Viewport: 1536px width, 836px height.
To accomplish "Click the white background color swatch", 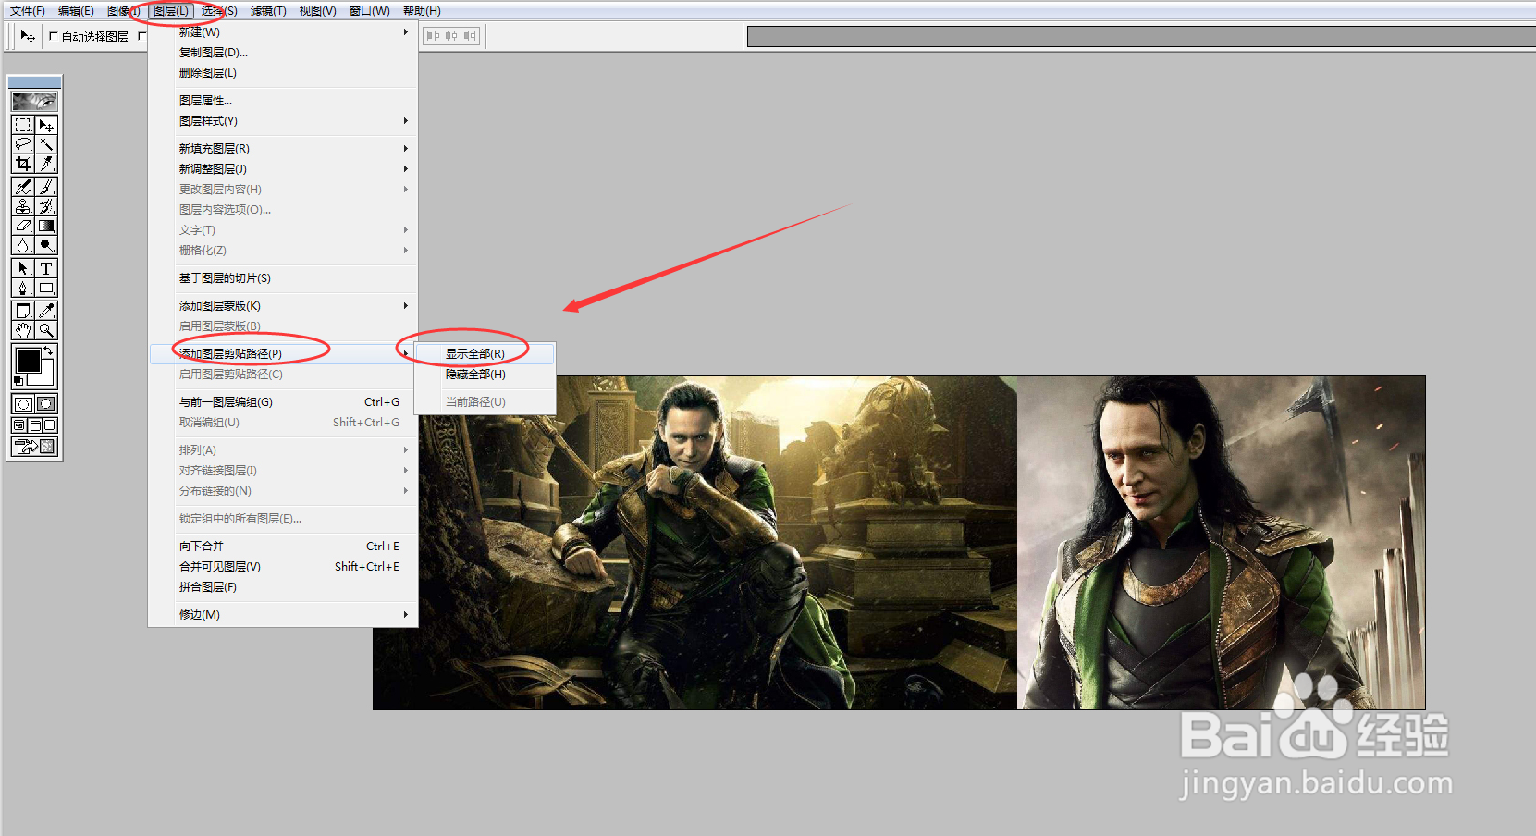I will pos(47,379).
